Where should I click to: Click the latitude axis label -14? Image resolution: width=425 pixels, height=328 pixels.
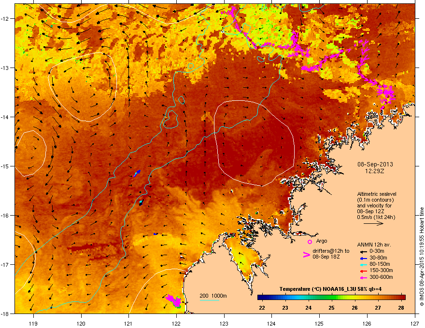click(x=5, y=117)
